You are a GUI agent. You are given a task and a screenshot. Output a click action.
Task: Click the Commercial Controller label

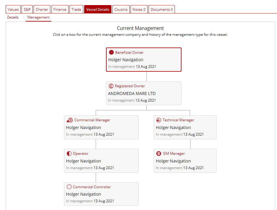tap(92, 187)
